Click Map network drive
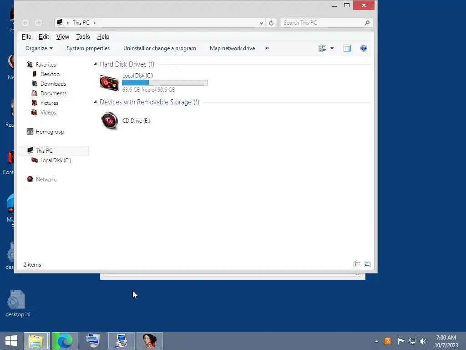This screenshot has width=466, height=350. [233, 48]
